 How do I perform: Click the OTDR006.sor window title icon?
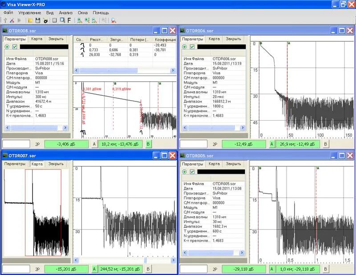coord(182,31)
